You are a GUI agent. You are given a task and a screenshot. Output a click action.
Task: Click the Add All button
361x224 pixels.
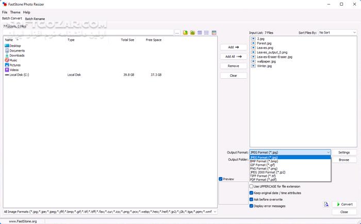click(x=234, y=57)
